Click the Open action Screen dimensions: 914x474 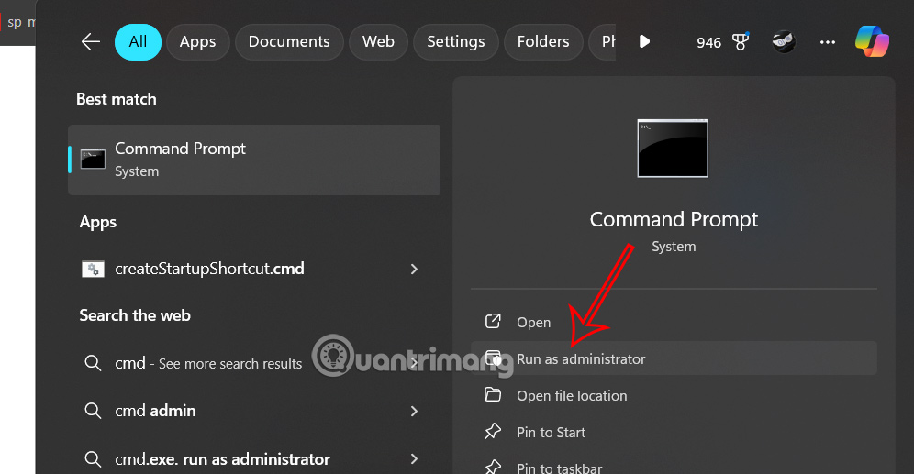pos(674,322)
